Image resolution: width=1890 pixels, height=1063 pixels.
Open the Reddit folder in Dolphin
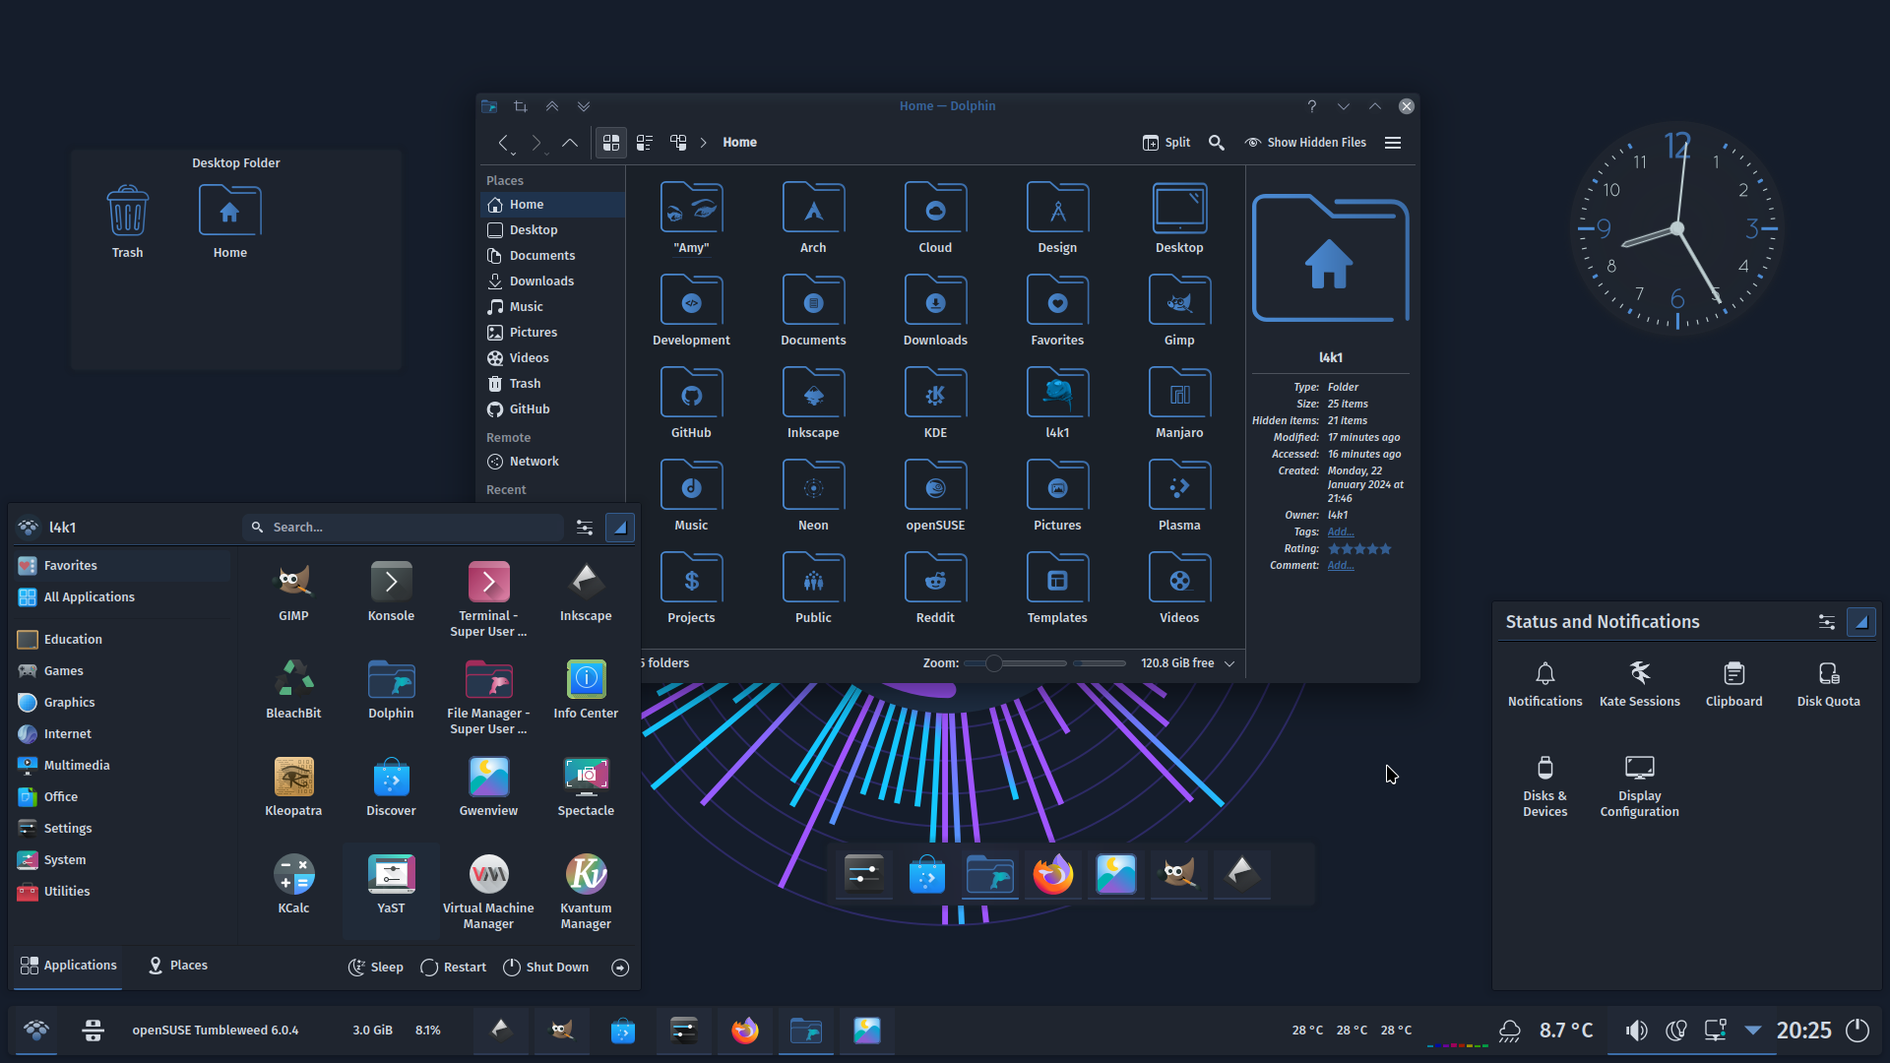pyautogui.click(x=935, y=588)
